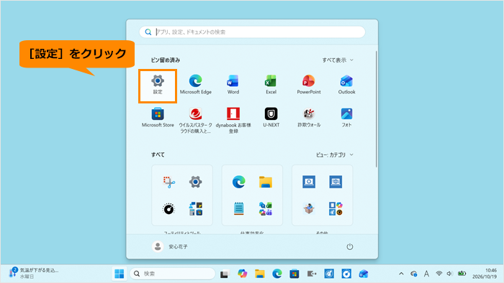This screenshot has height=283, width=504.
Task: Open the 詐欺ウォール app
Action: pos(309,118)
